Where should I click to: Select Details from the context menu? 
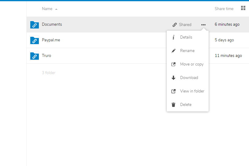pos(188,37)
